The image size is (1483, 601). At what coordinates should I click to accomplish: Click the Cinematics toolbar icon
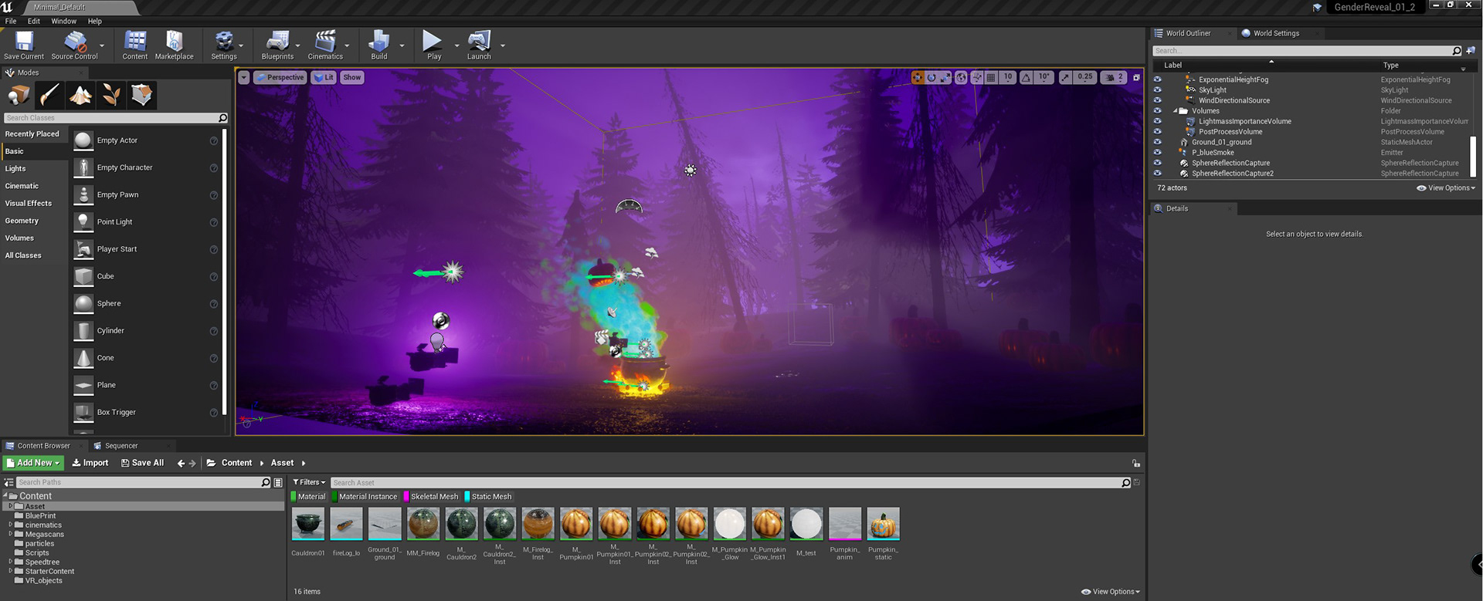[x=325, y=45]
